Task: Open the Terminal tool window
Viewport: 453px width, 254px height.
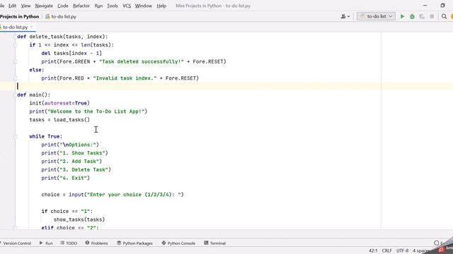Action: pos(214,243)
